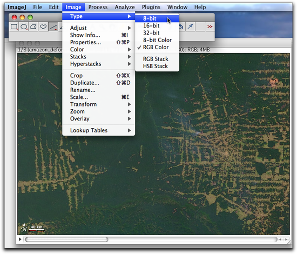Choose Duplicate... from the Image menu
Image resolution: width=297 pixels, height=254 pixels.
click(x=98, y=83)
